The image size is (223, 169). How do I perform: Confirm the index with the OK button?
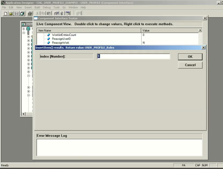click(x=190, y=57)
